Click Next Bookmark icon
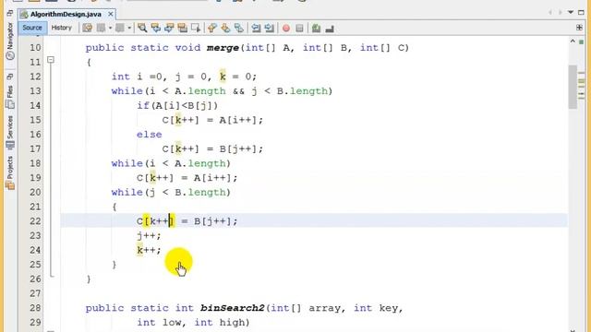Screen dimensions: 591x332 [225, 28]
